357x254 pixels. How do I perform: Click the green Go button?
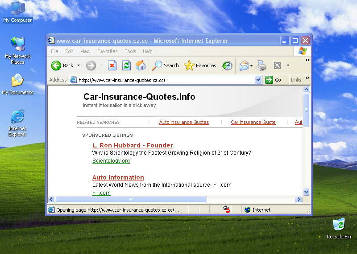273,80
